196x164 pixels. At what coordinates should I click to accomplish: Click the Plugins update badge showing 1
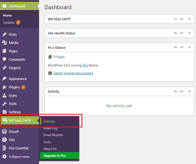point(23,87)
